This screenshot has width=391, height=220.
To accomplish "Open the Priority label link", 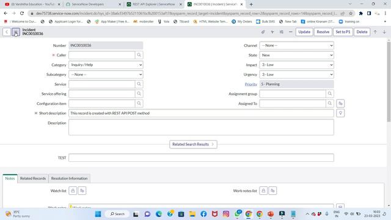I will pyautogui.click(x=251, y=84).
